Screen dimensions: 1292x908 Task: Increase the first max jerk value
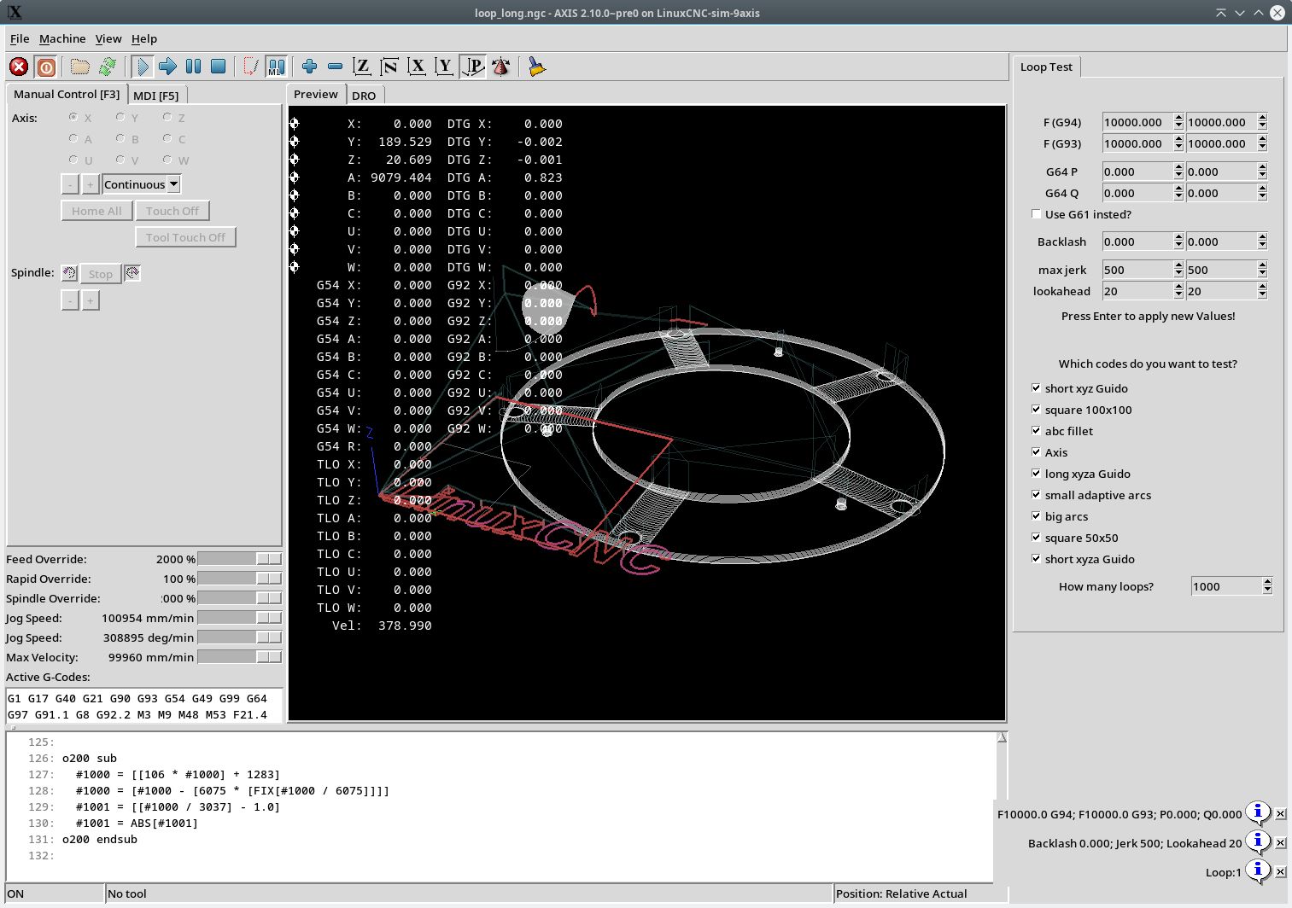point(1178,265)
